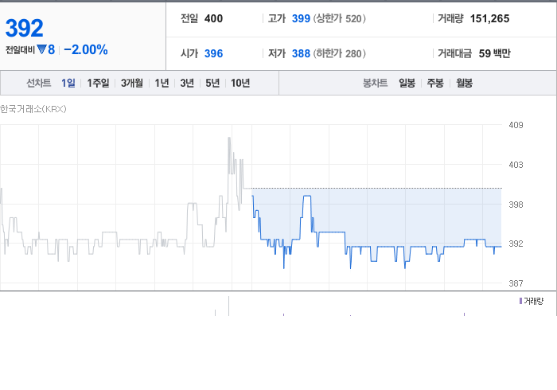Screen dimensions: 557x390
Task: Click the 한국거래소(KRX) label
Action: point(33,109)
